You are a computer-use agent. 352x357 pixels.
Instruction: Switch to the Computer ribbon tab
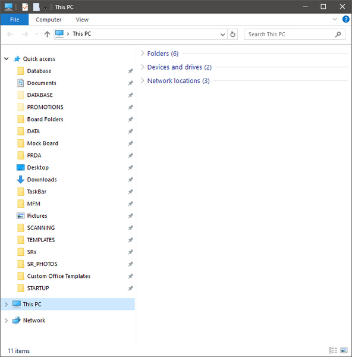coord(49,20)
